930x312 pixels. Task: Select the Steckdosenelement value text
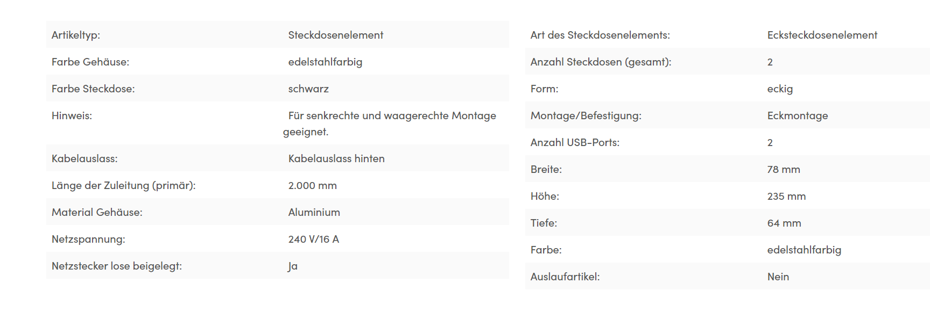coord(335,35)
